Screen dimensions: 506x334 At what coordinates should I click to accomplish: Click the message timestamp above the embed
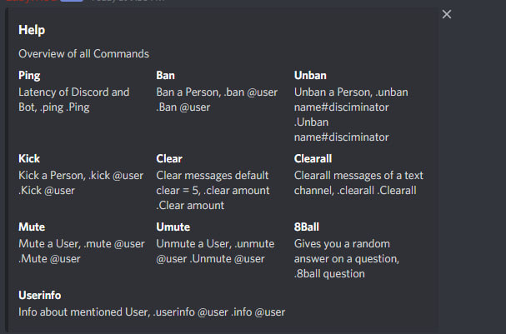pos(125,2)
